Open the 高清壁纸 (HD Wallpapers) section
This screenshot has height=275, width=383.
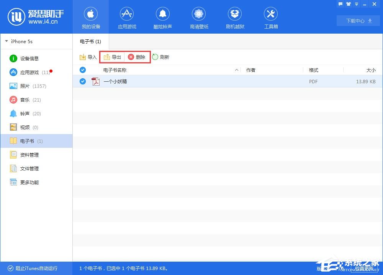[x=199, y=17]
